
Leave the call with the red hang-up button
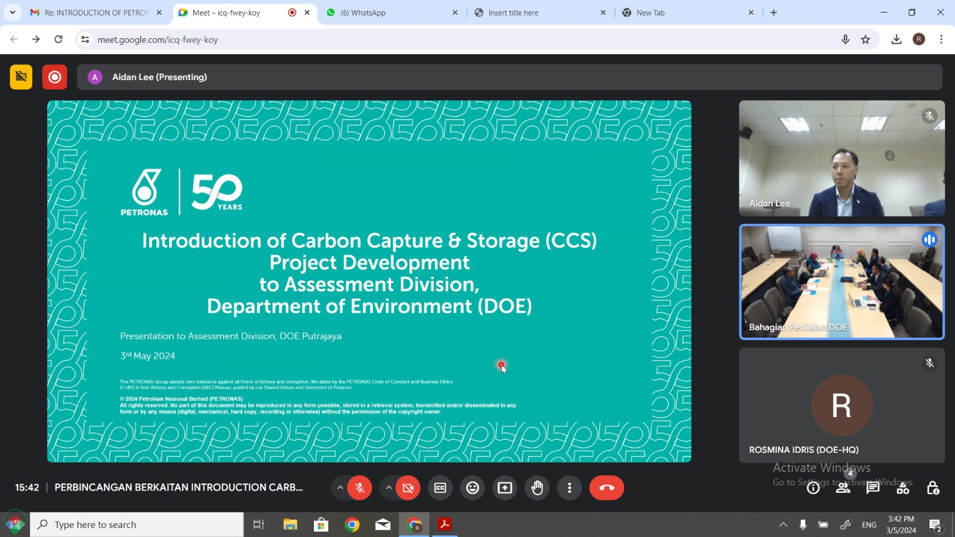click(606, 488)
